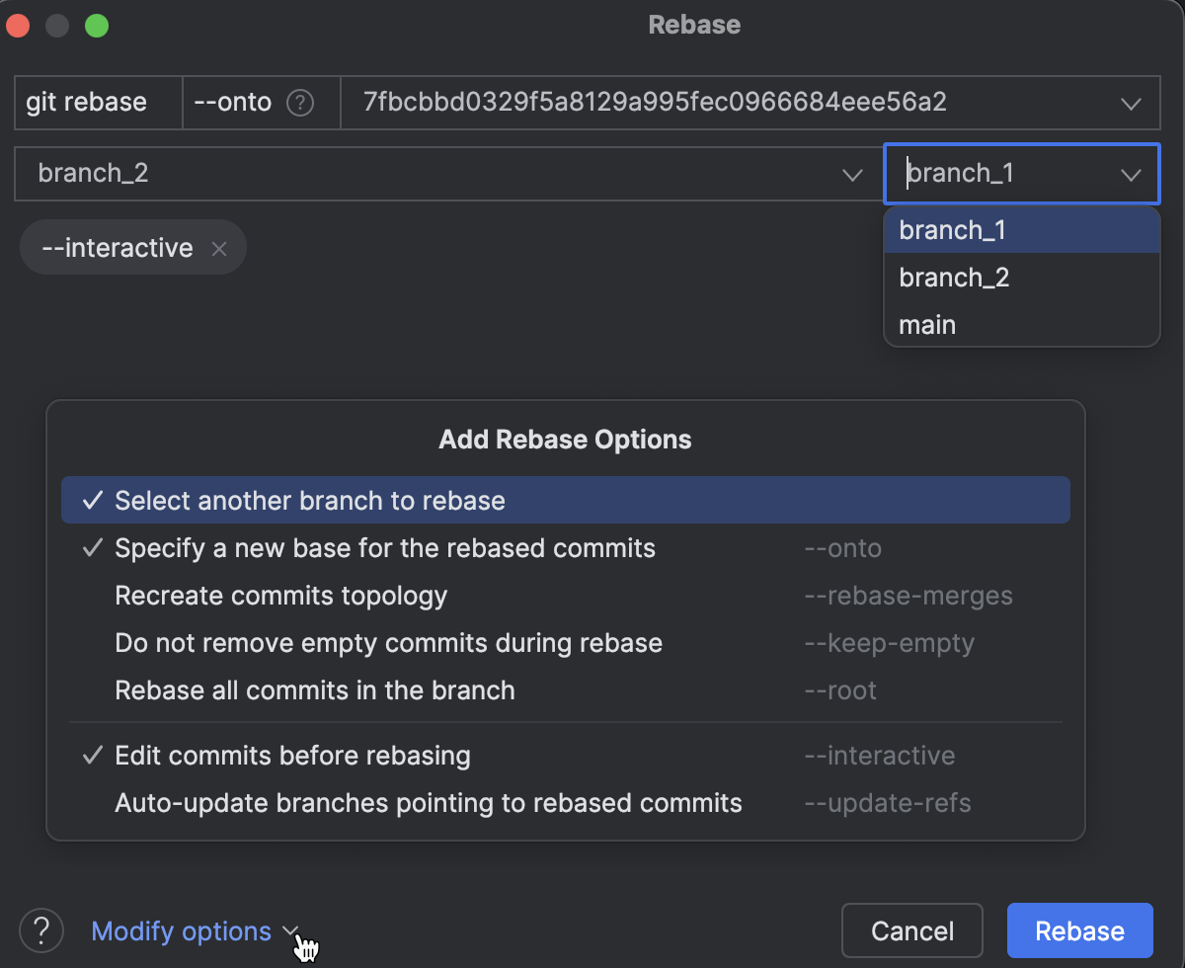
Task: Click the help icon at bottom left
Action: [40, 929]
